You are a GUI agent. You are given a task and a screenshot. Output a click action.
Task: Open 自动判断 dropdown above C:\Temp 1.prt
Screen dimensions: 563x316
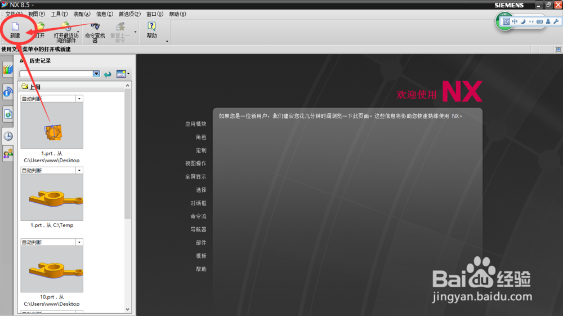click(79, 171)
